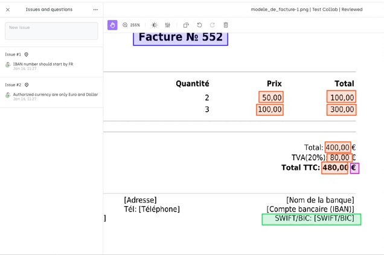The image size is (384, 255).
Task: Click the New issue input field
Action: [x=51, y=31]
